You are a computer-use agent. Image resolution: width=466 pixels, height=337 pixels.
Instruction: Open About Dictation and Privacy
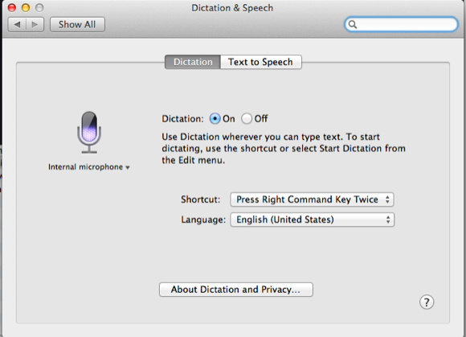pos(236,290)
